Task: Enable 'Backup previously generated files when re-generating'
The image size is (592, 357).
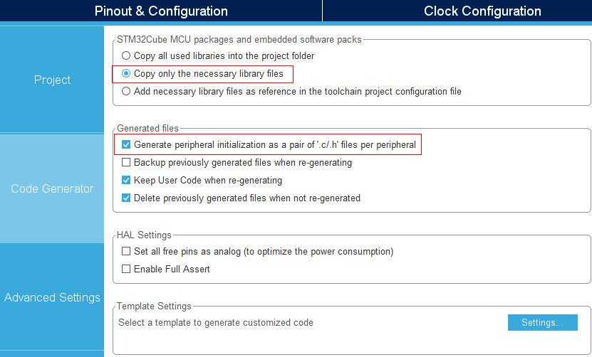Action: (x=126, y=162)
